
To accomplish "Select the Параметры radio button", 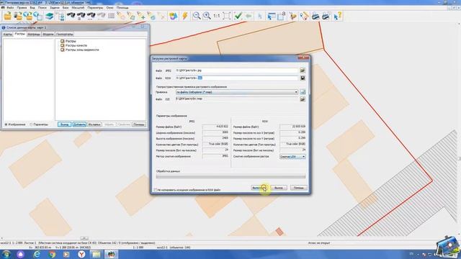I will 31,124.
